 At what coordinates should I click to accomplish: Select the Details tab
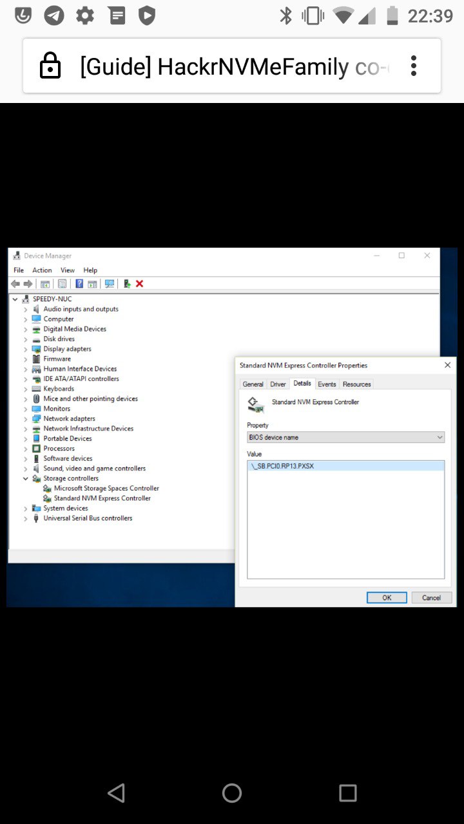tap(302, 384)
